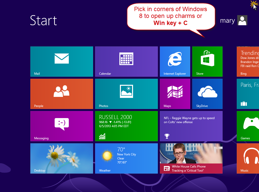Click the Weather tile label
Screen dimensions: 259x192
[x=105, y=171]
